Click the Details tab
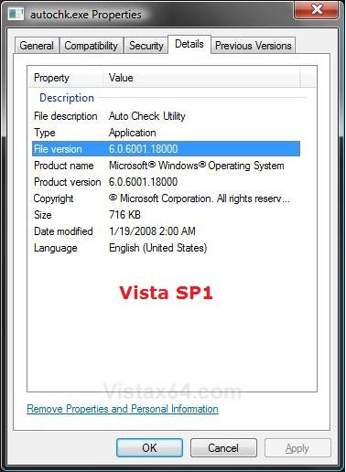346x472 pixels. click(x=189, y=45)
